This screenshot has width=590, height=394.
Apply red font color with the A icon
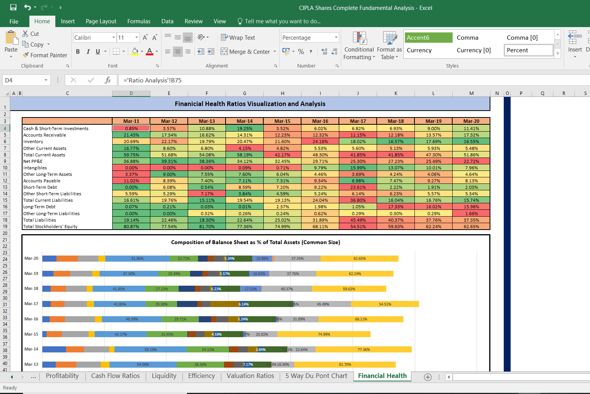150,51
